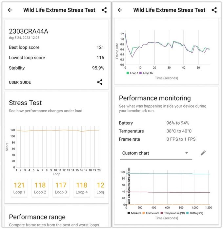223x229 pixels.
Task: Tap the back arrow in right screen header
Action: (x=120, y=10)
